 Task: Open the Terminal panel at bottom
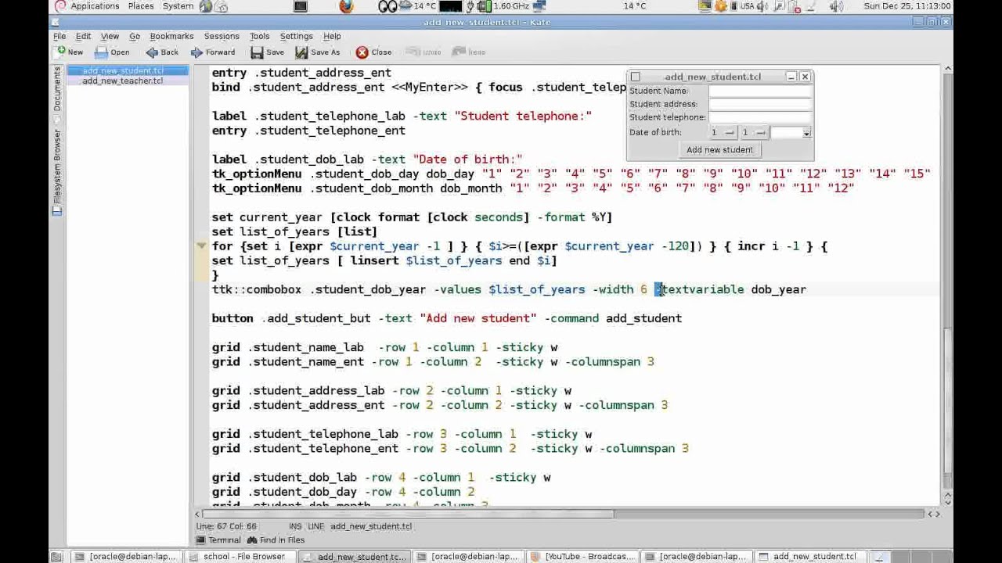[x=219, y=540]
